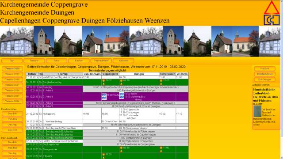The image size is (283, 159).
Task: Read 'Die Briefe an Titus' article teaser
Action: [x=264, y=117]
